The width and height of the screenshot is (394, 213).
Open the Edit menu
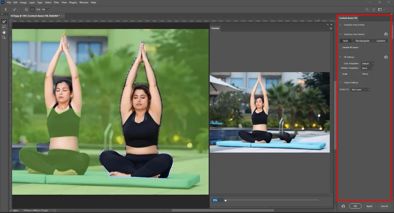coord(15,3)
